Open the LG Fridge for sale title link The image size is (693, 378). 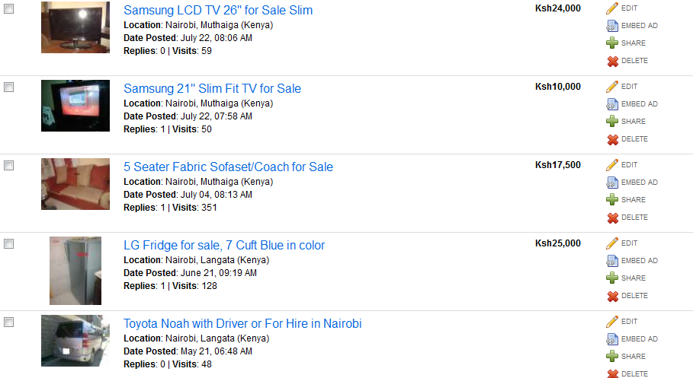(x=224, y=246)
